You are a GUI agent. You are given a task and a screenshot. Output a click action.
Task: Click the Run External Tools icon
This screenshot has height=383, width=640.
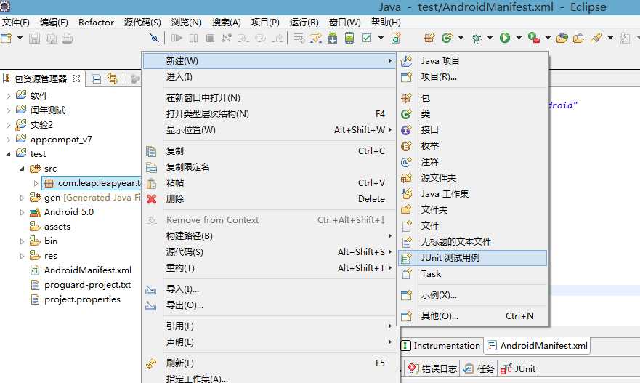533,39
